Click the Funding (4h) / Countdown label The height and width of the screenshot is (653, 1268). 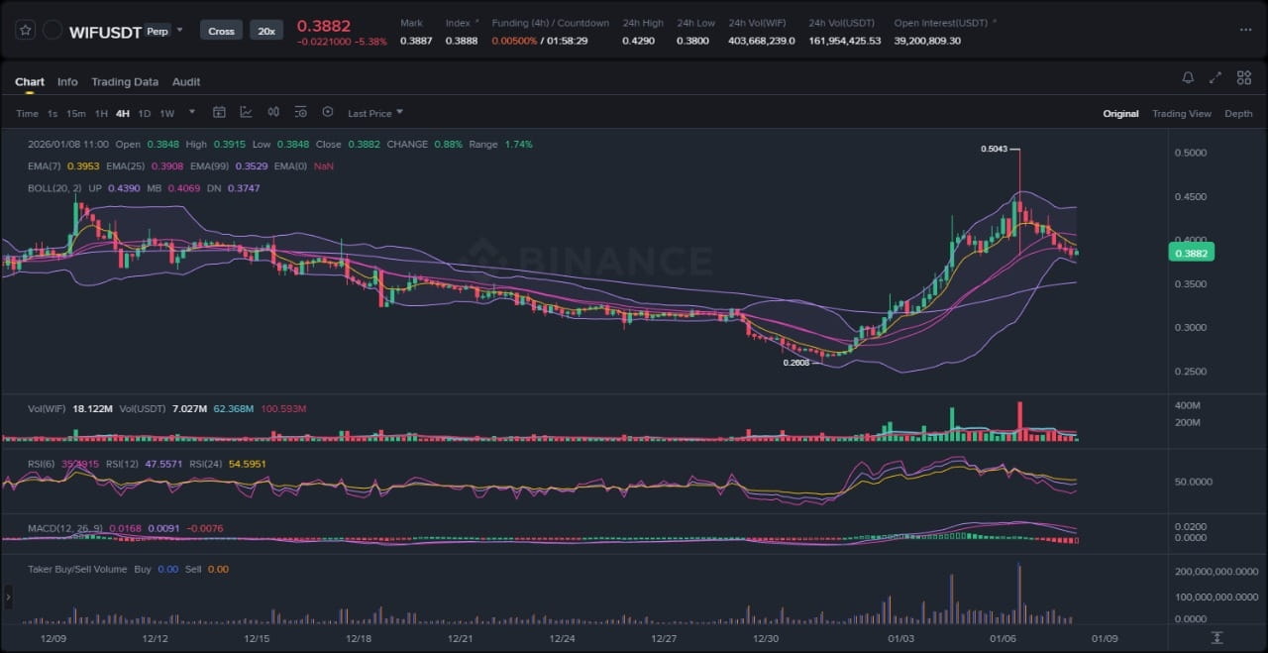(x=551, y=23)
